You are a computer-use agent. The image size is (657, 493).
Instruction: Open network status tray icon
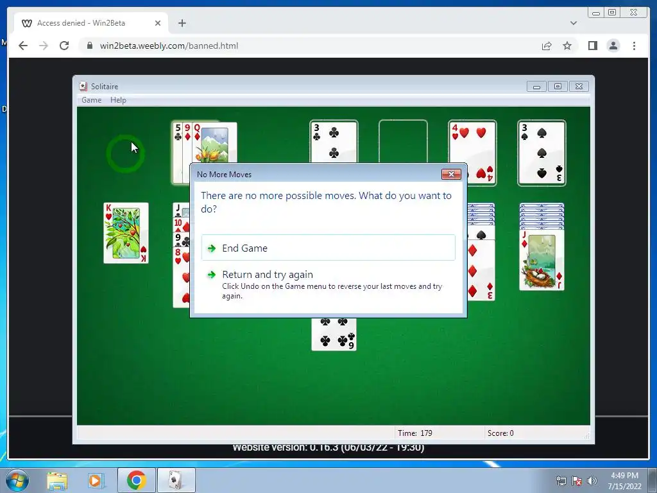tap(561, 481)
